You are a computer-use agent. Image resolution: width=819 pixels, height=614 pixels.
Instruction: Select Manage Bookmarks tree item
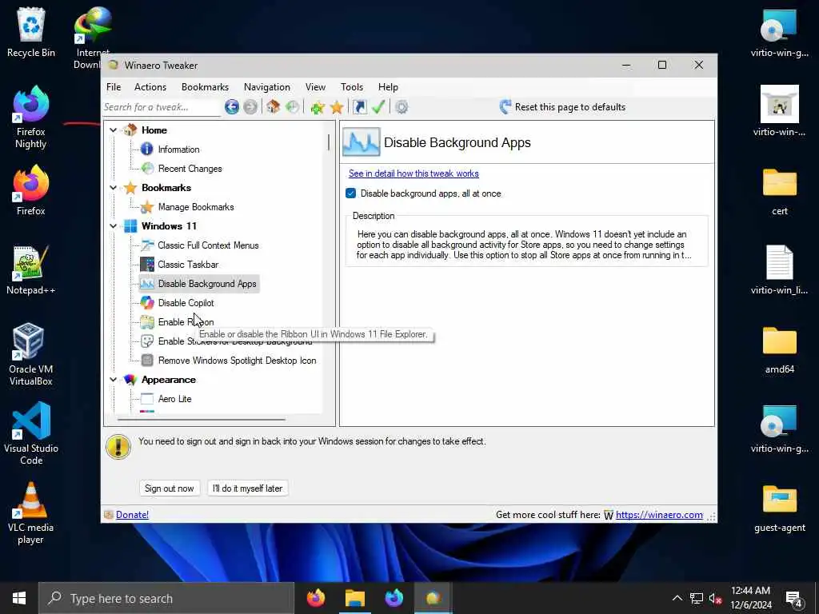tap(196, 207)
